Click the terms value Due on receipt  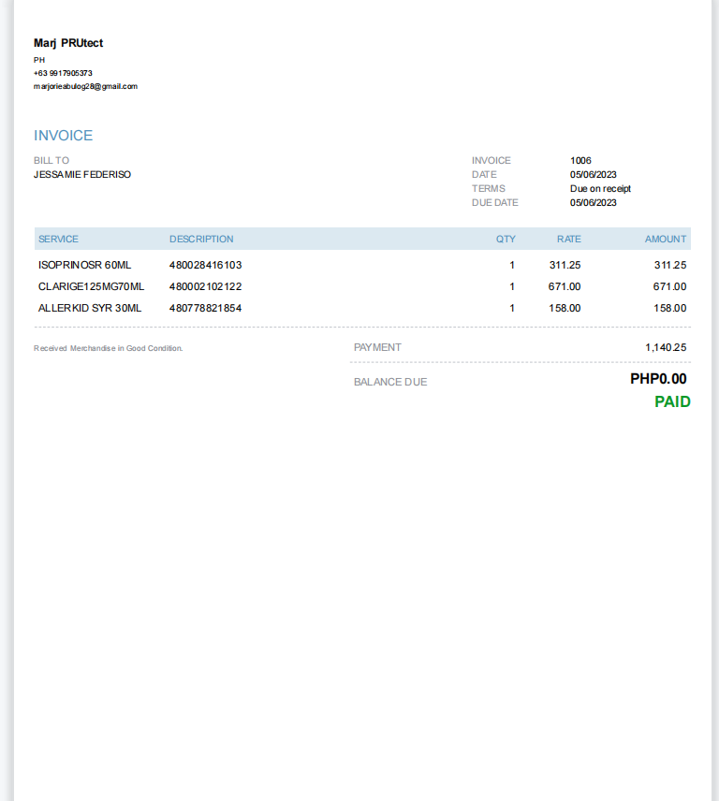(600, 188)
